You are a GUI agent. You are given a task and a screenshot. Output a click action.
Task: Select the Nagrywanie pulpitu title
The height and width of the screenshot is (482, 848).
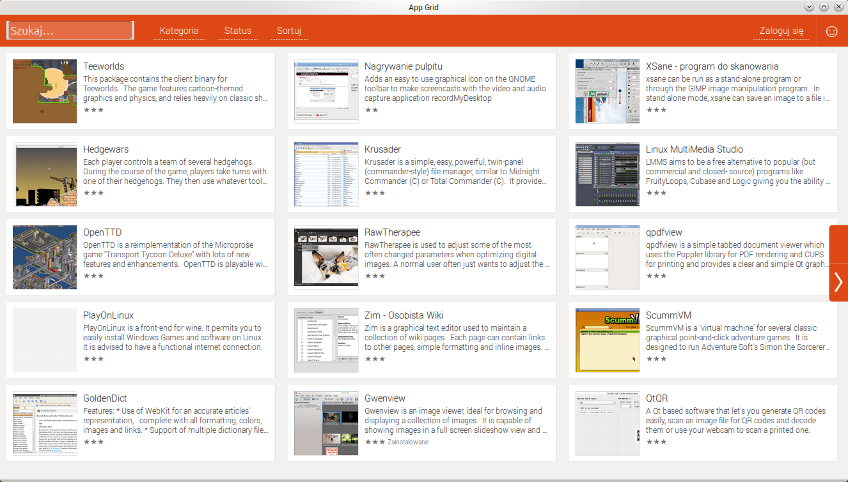coord(404,66)
